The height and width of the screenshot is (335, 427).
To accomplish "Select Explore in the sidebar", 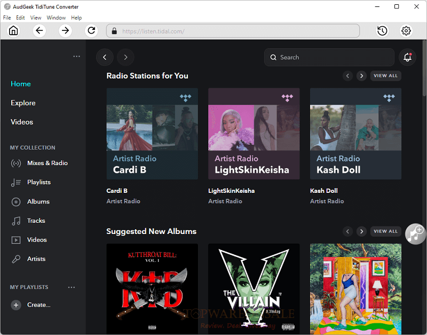I will [23, 103].
